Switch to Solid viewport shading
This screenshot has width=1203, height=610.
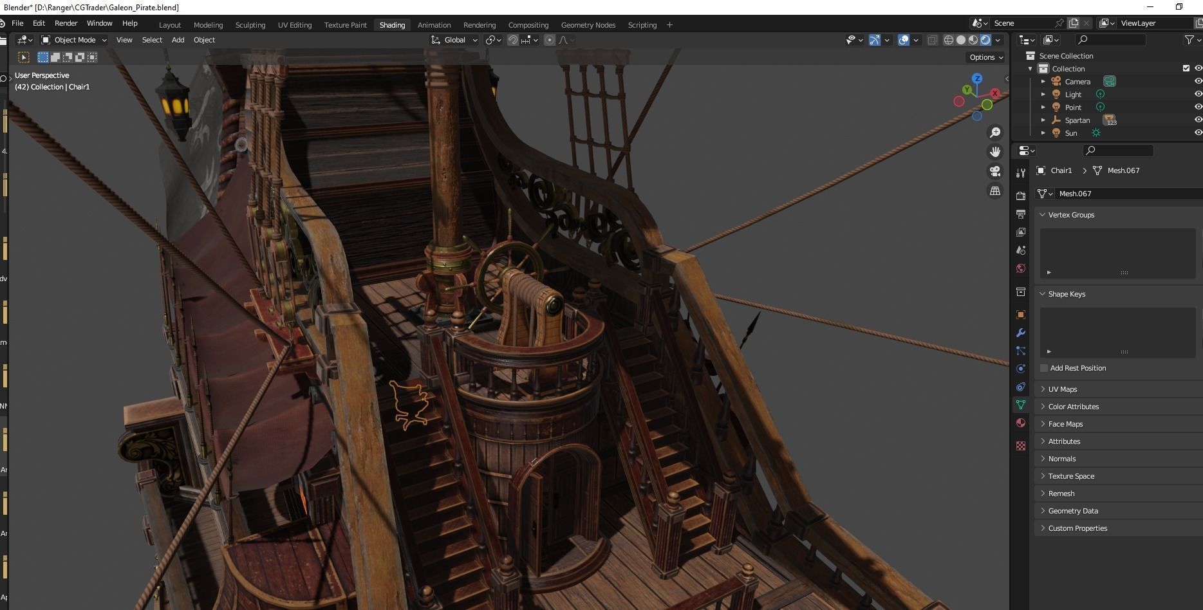pyautogui.click(x=961, y=40)
